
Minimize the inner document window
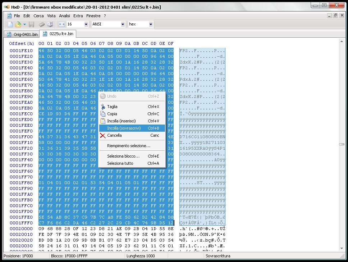(x=330, y=15)
